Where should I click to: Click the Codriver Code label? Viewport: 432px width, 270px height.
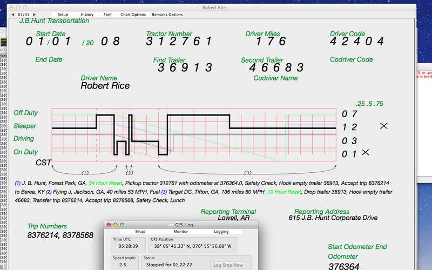point(352,59)
